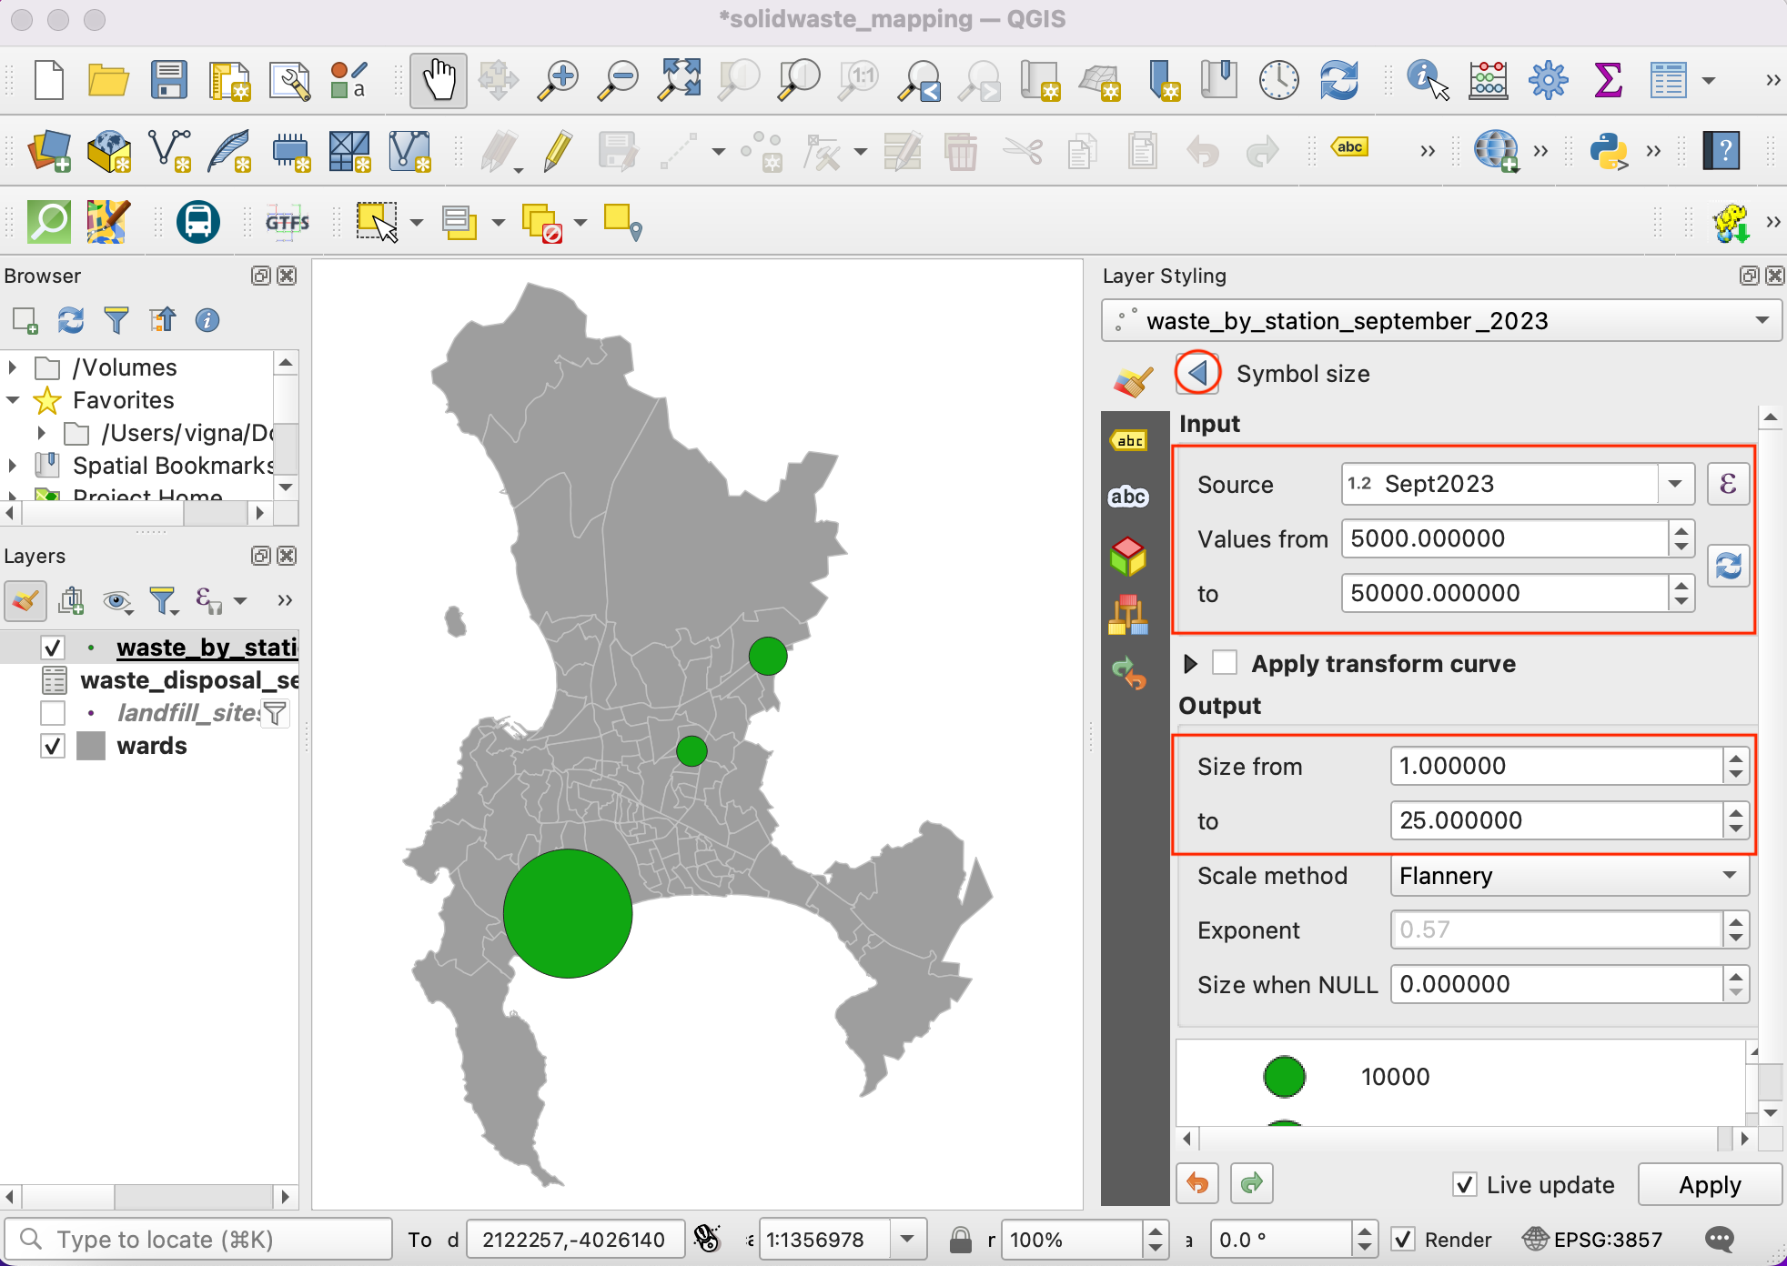
Task: Open the Identify Features tool
Action: [x=1426, y=81]
